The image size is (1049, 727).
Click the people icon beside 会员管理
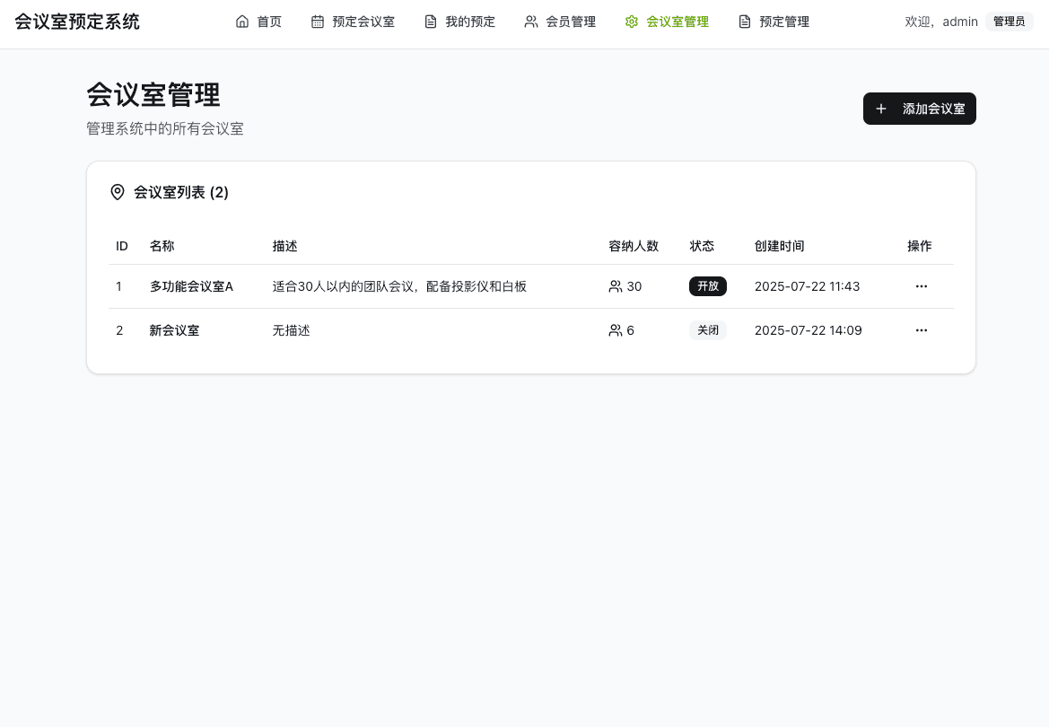coord(531,22)
